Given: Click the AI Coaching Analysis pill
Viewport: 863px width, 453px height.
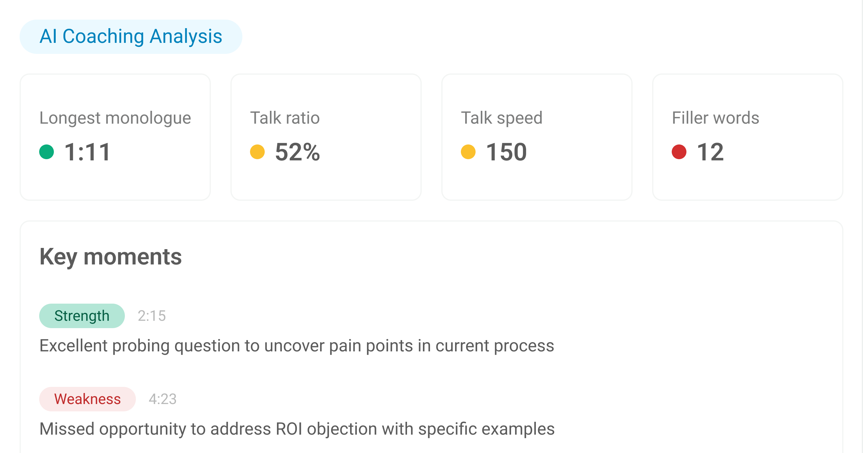Looking at the screenshot, I should (x=131, y=36).
